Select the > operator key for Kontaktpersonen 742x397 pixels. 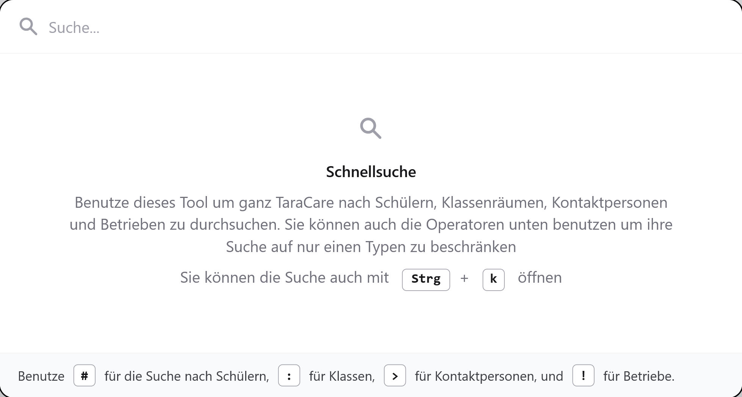coord(395,375)
